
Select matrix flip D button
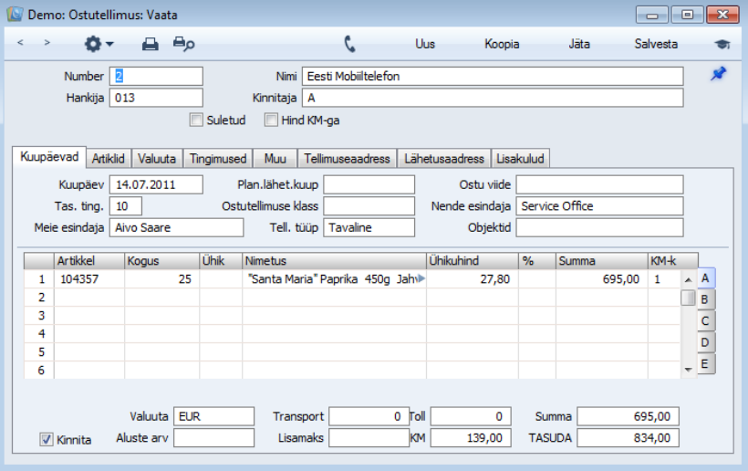705,342
